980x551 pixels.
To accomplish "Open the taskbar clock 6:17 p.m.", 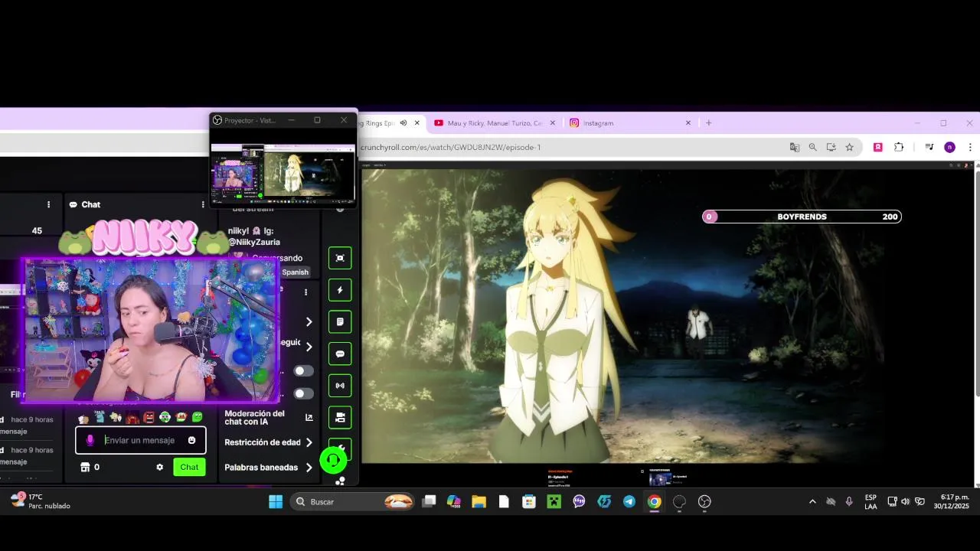I will click(952, 501).
